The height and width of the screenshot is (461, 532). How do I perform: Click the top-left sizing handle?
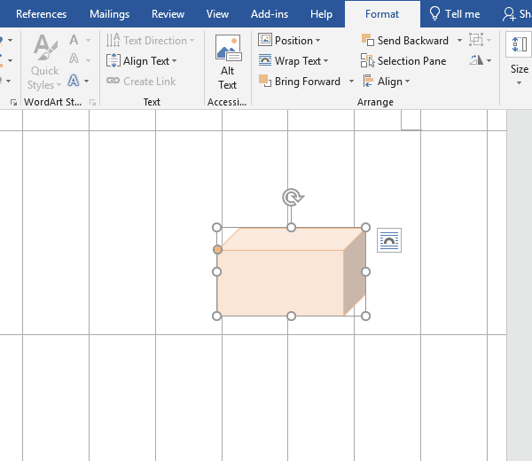tap(217, 227)
